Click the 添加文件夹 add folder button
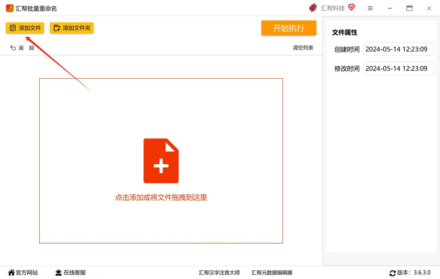The width and height of the screenshot is (440, 279). tap(72, 28)
